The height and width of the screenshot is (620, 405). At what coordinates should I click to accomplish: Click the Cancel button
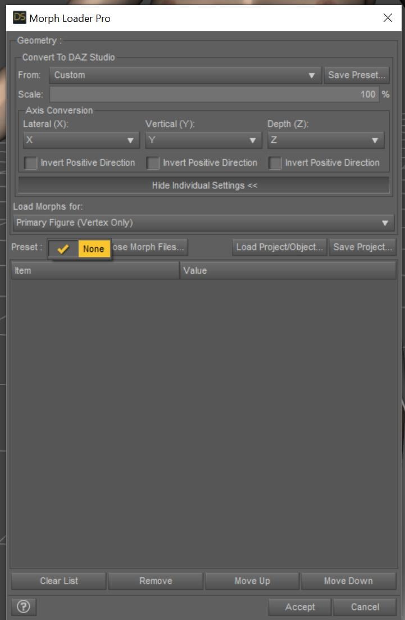365,607
